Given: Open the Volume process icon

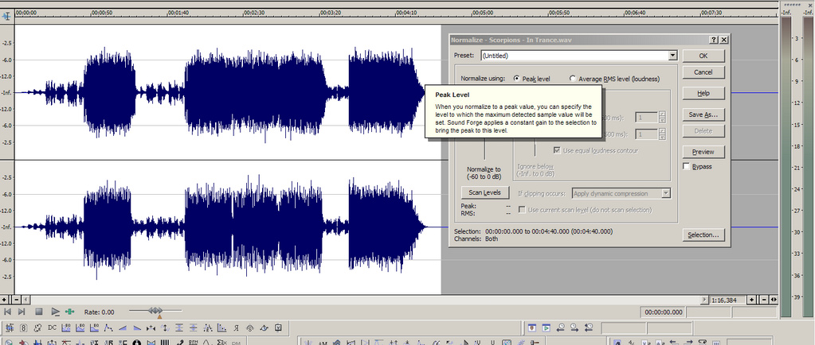Looking at the screenshot, I should point(278,328).
